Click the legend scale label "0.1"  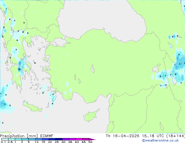[x=3, y=142]
